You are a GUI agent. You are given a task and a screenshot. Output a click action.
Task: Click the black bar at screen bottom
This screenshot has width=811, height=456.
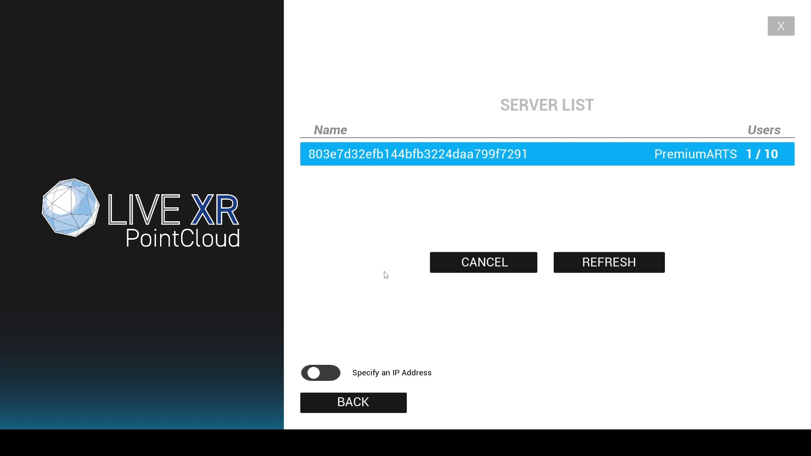coord(405,443)
